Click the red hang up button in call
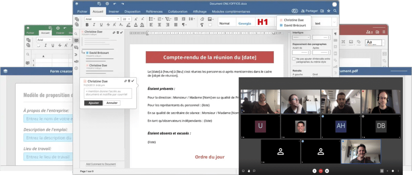This screenshot has height=175, width=412. point(321,171)
